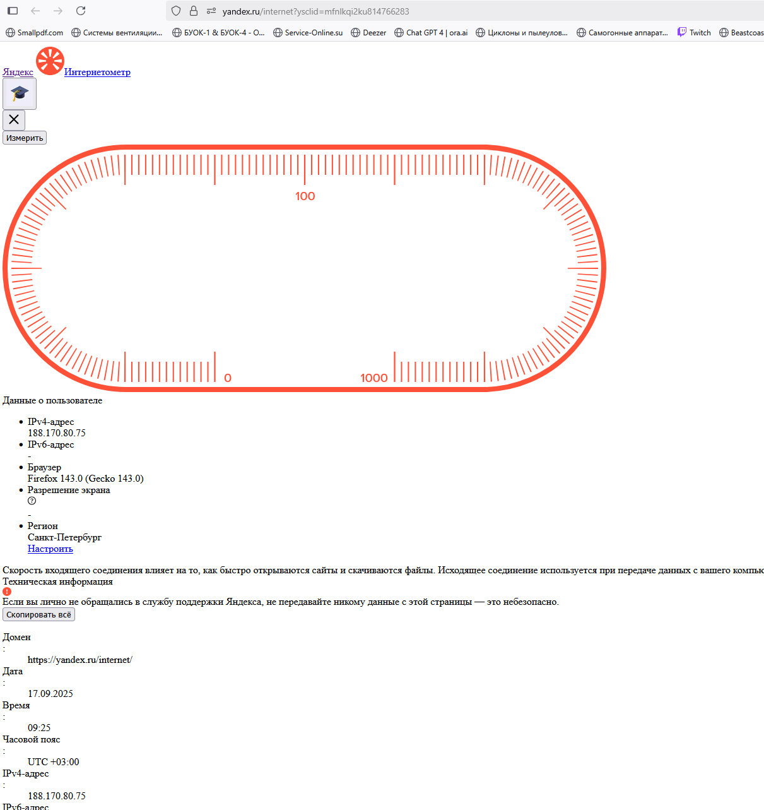Screen dimensions: 764x810
Task: Open the Deezer bookmark
Action: coord(368,33)
